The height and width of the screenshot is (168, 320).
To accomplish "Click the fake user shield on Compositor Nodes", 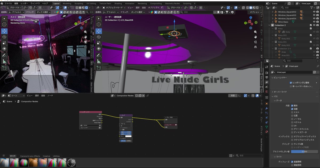I will point(137,96).
